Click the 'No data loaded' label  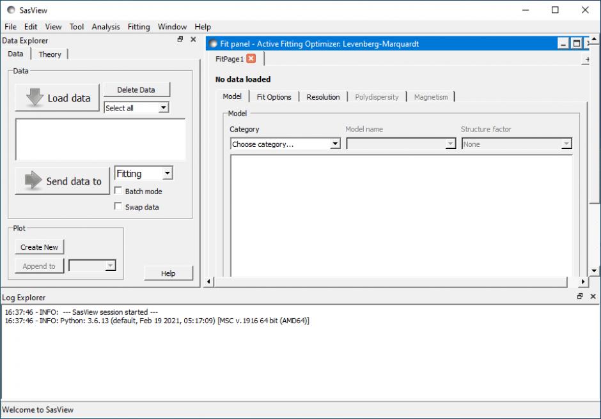point(243,79)
